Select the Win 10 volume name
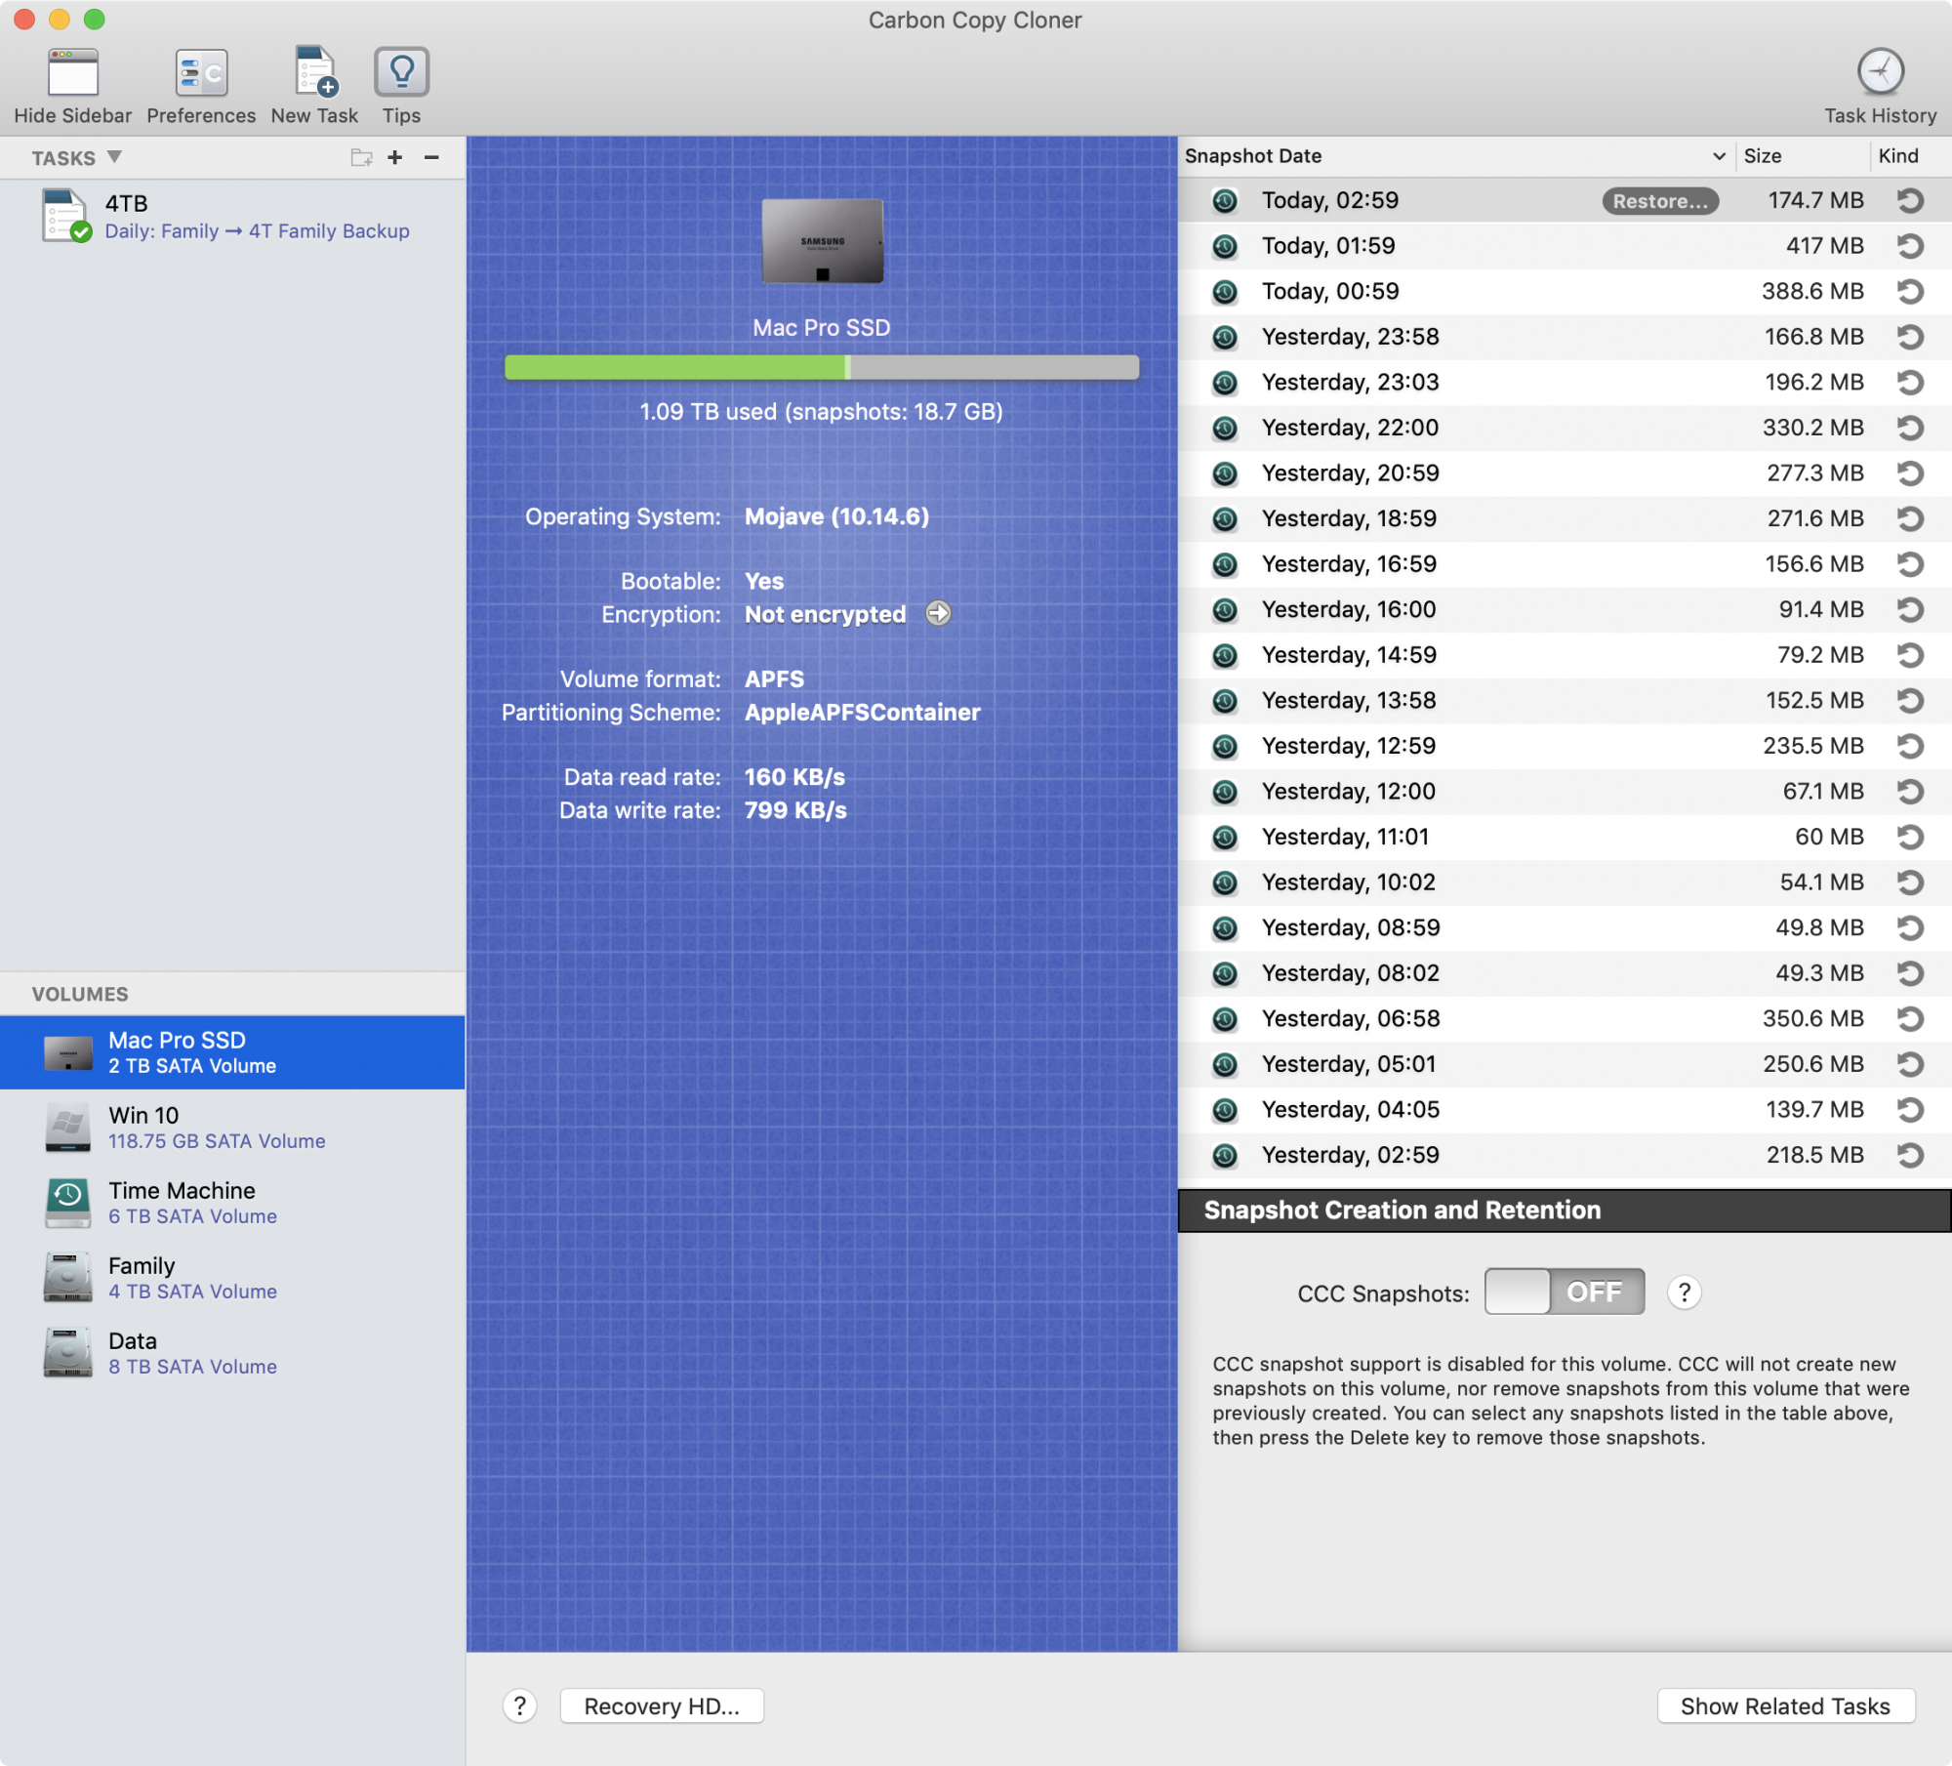This screenshot has height=1766, width=1952. point(143,1115)
